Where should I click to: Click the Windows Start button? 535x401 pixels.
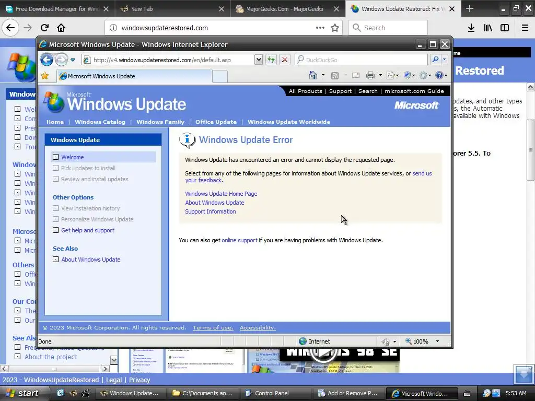pyautogui.click(x=22, y=393)
